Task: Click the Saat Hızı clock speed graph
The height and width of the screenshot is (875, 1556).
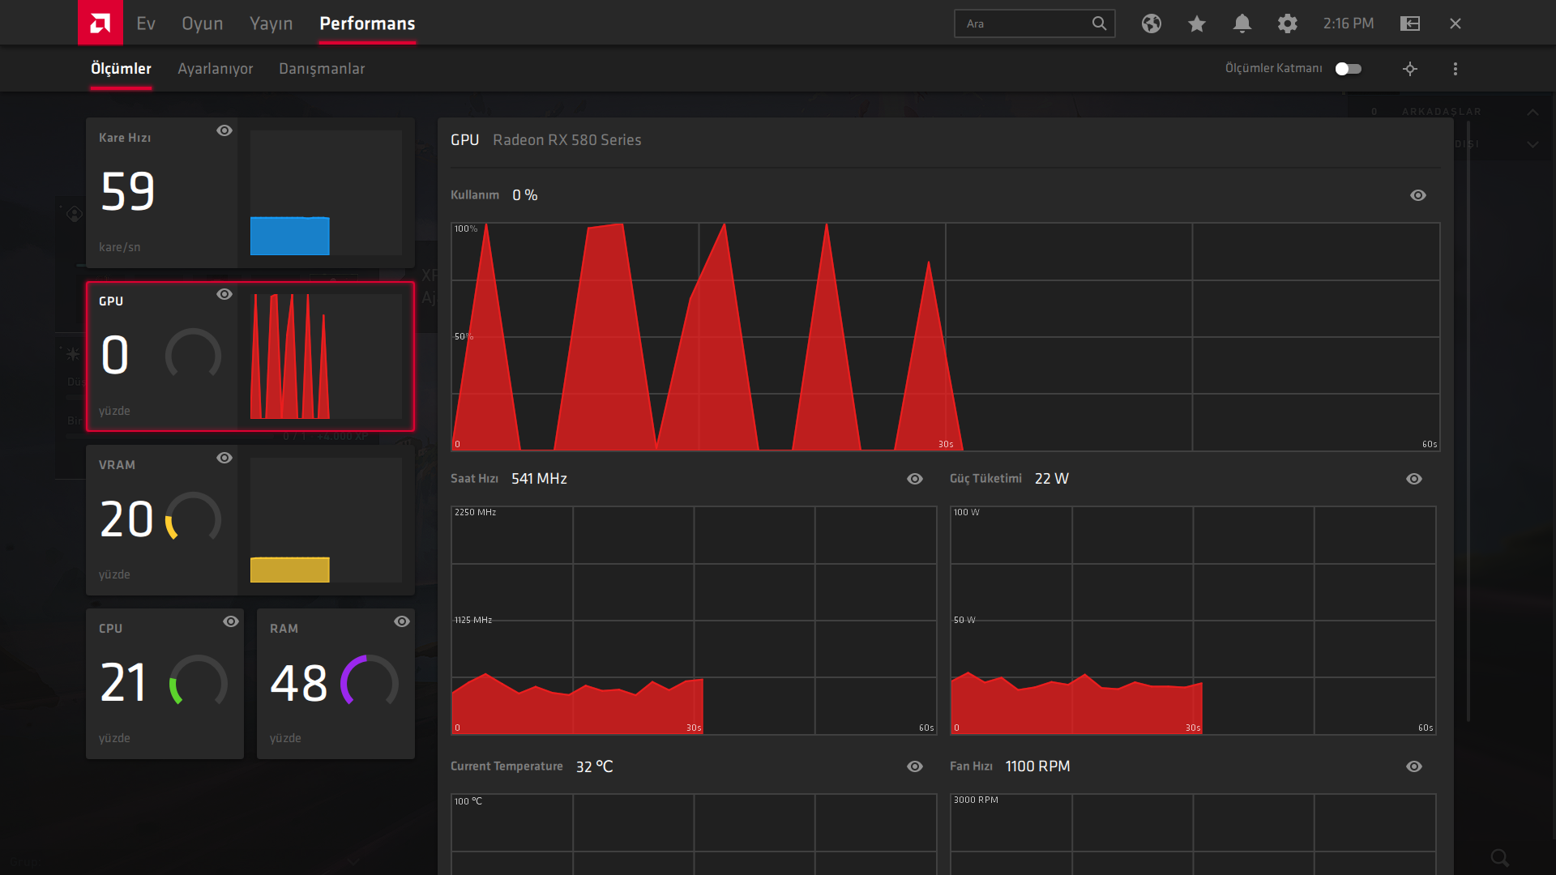Action: pos(694,621)
